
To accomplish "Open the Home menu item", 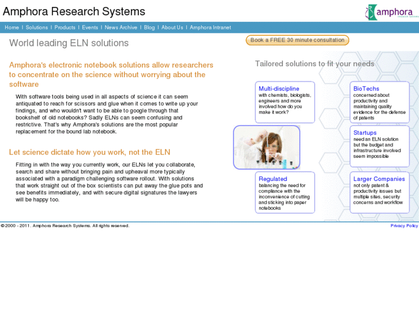I will coord(12,28).
